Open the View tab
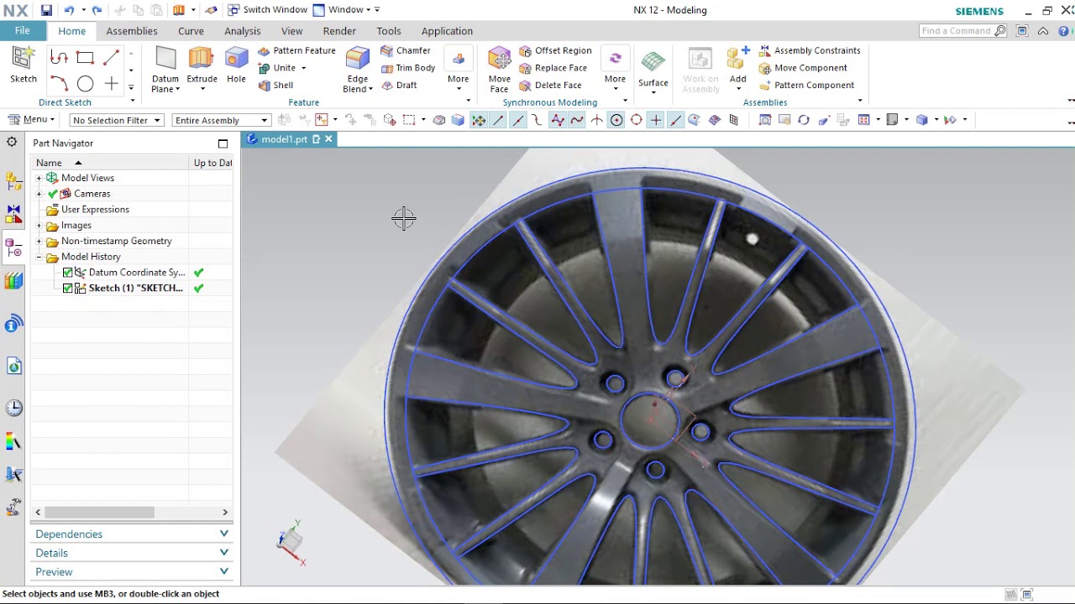The image size is (1075, 604). point(292,31)
